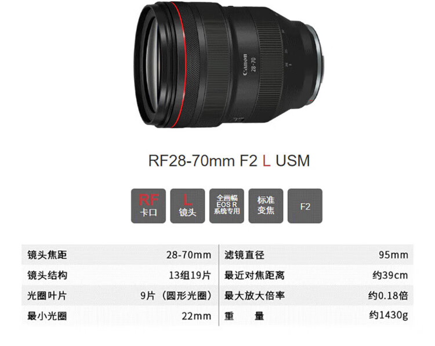Viewport: 435px width, 346px height.
Task: Select the 最小光圈 row label
Action: pyautogui.click(x=47, y=316)
